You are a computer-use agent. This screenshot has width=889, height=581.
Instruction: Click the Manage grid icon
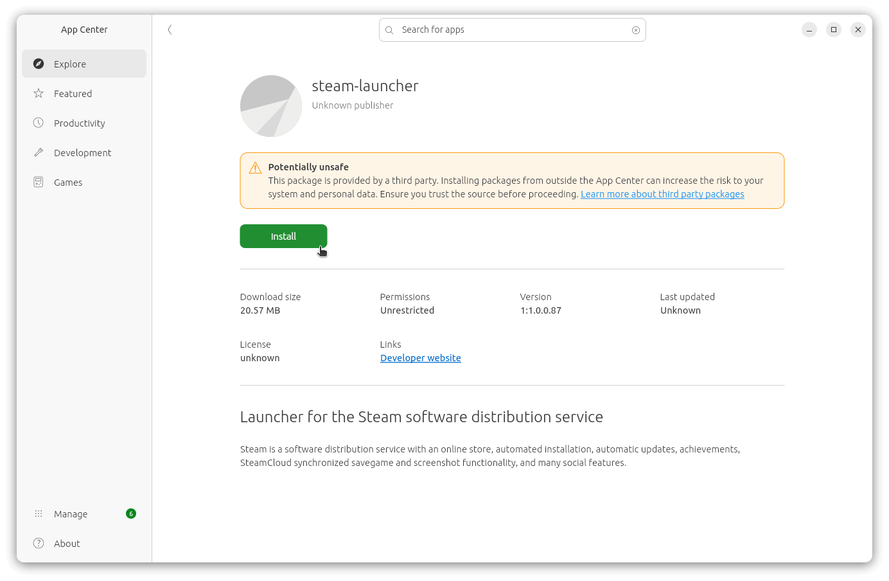click(x=39, y=514)
